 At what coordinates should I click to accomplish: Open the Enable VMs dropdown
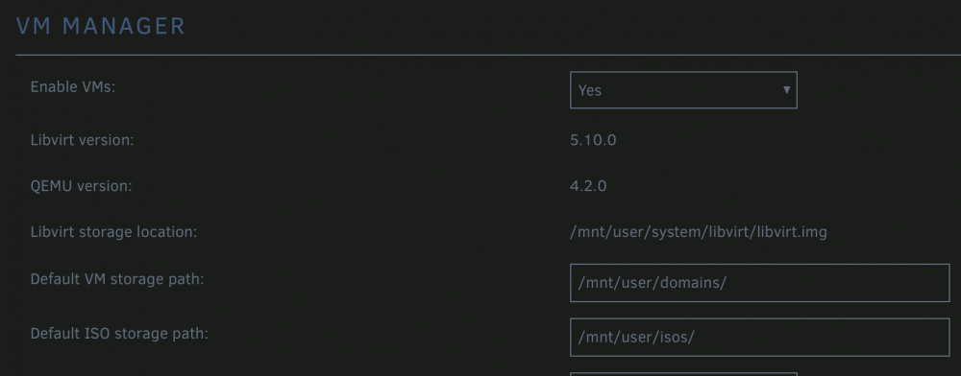683,90
